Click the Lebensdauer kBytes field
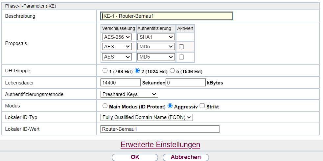The width and height of the screenshot is (323, 161). tap(186, 83)
